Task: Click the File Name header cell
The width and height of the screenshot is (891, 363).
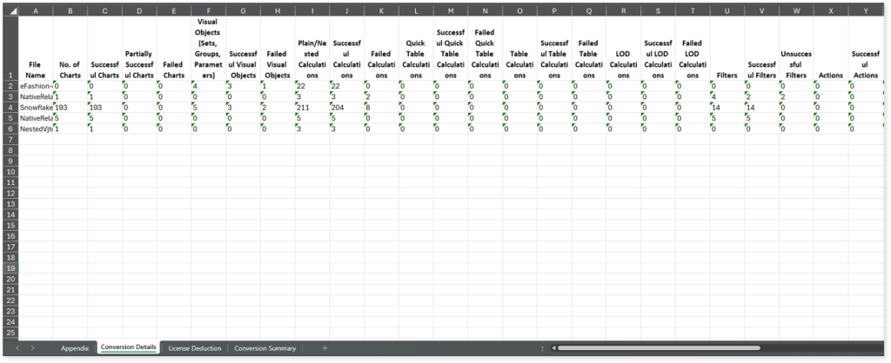Action: (35, 69)
